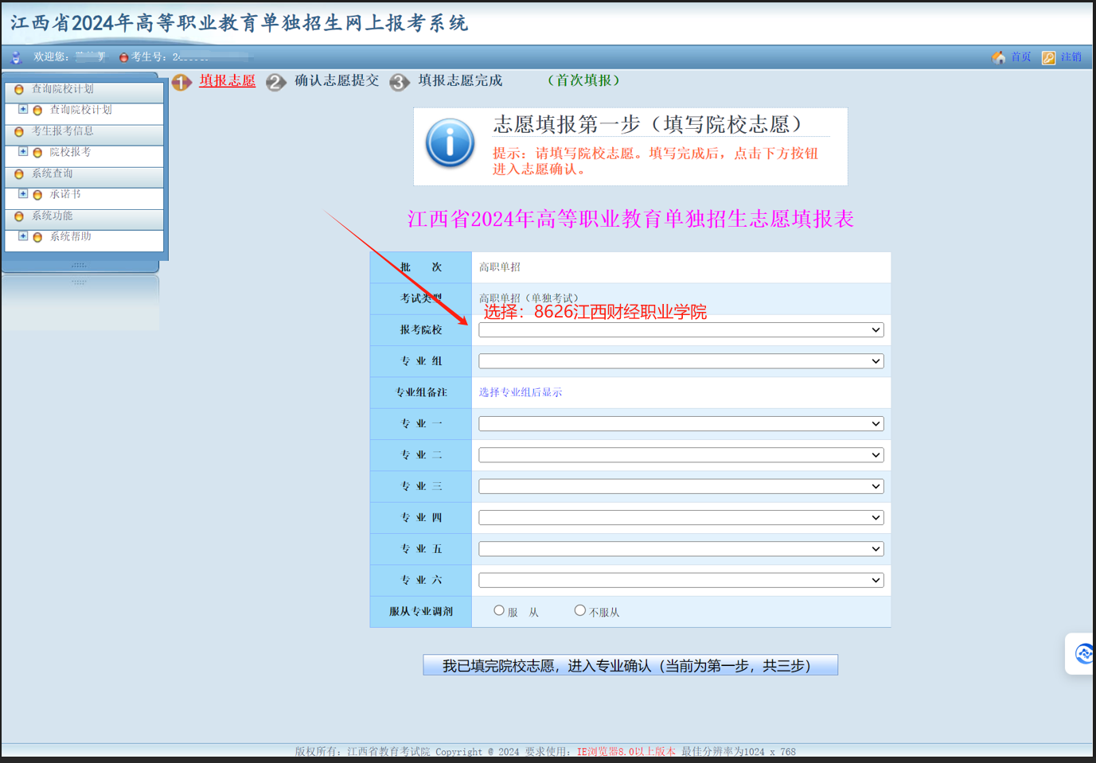Click the step 2 number icon
This screenshot has height=763, width=1096.
tap(276, 82)
